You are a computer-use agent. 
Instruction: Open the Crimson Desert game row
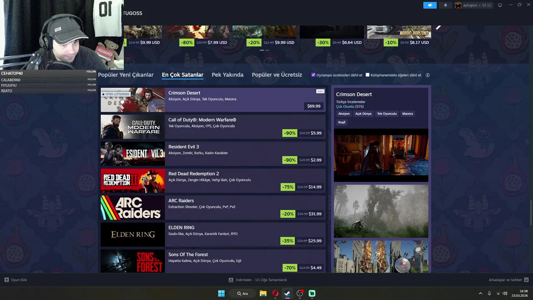tap(213, 100)
